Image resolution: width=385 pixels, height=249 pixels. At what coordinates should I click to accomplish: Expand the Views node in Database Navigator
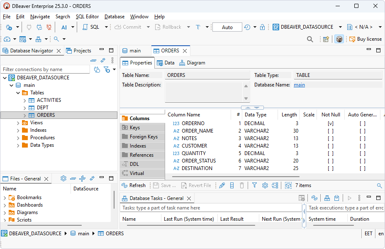click(19, 122)
